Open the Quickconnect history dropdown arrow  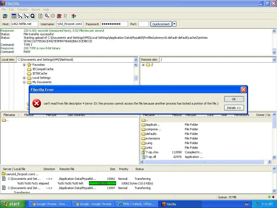174,24
